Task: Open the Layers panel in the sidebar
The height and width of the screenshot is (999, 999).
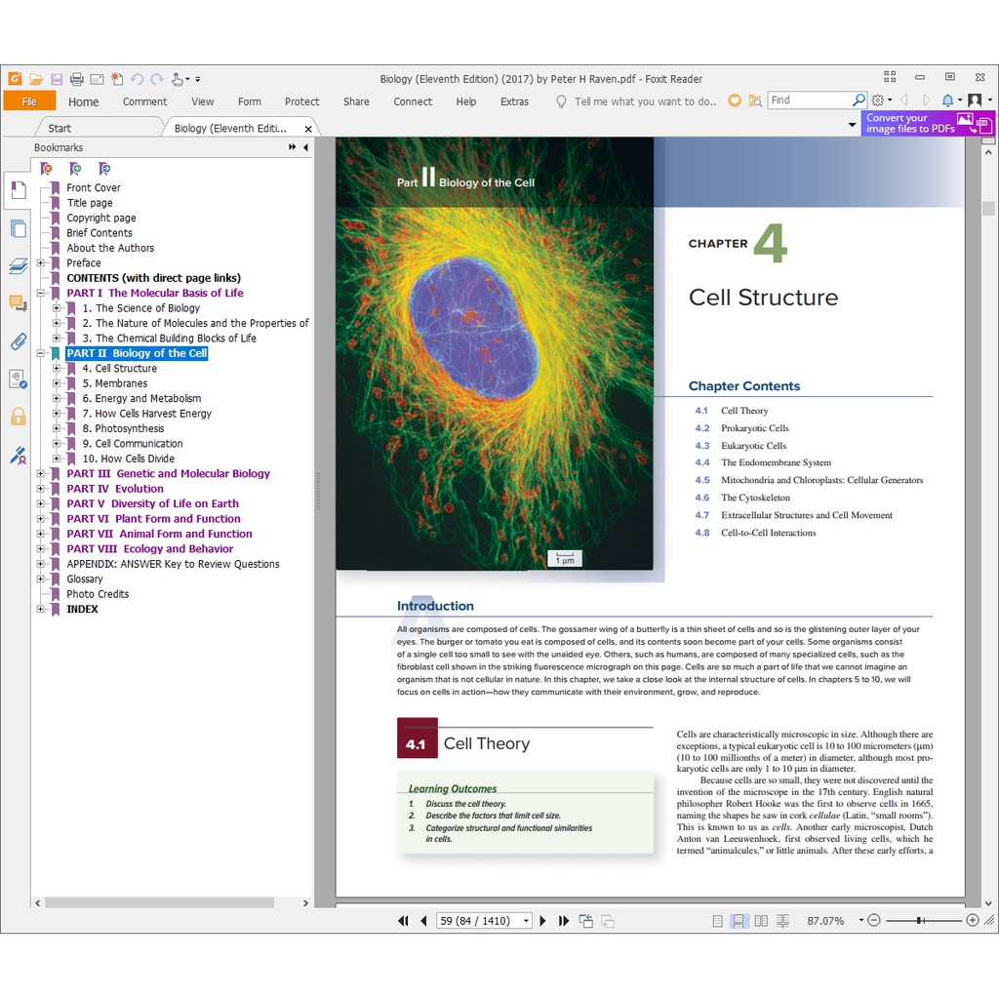Action: pyautogui.click(x=18, y=266)
